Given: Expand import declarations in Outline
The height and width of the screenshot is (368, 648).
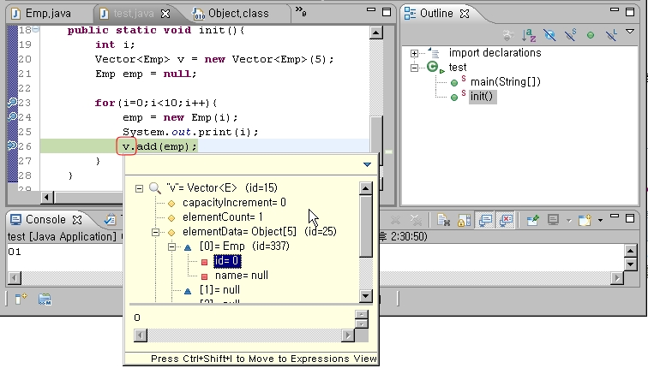Looking at the screenshot, I should click(415, 53).
